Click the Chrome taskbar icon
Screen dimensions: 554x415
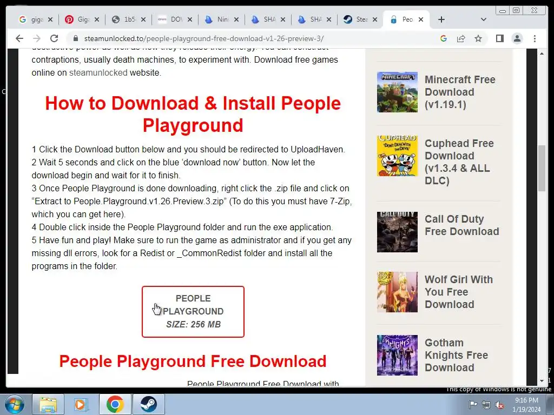coord(115,404)
